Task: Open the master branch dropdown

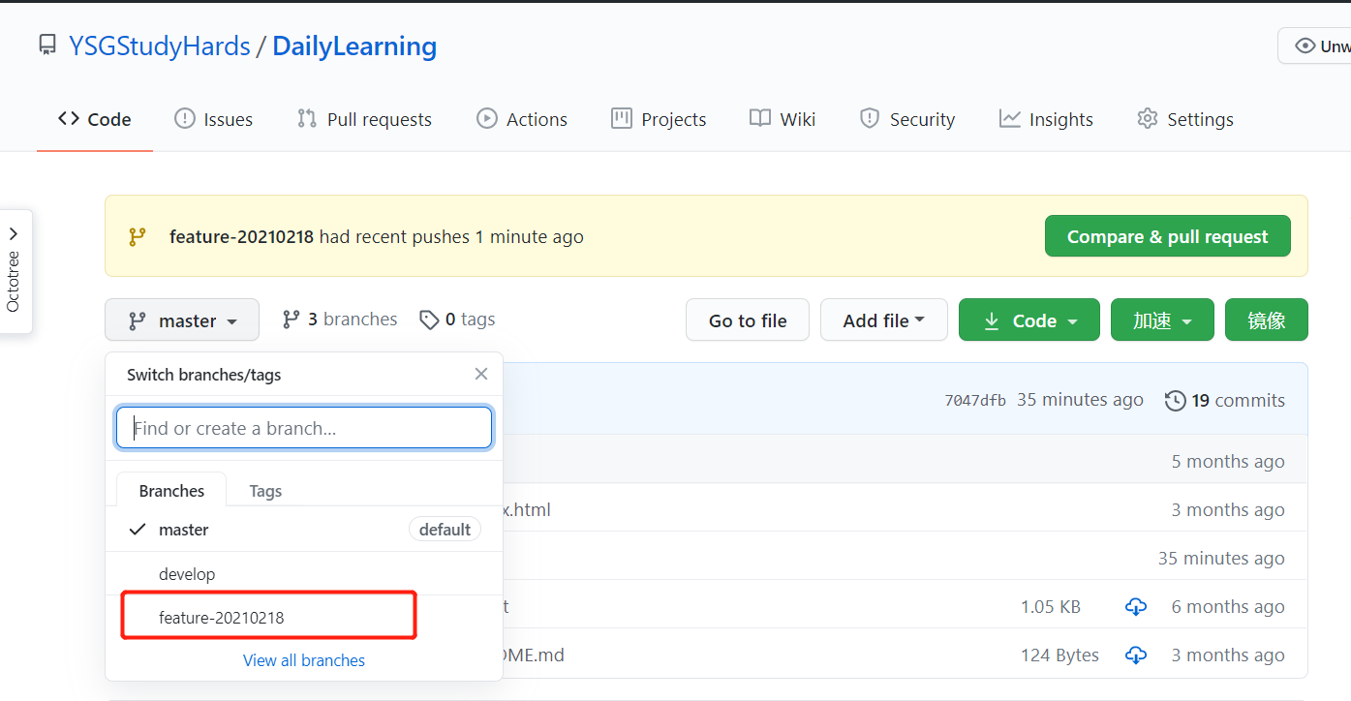Action: tap(182, 320)
